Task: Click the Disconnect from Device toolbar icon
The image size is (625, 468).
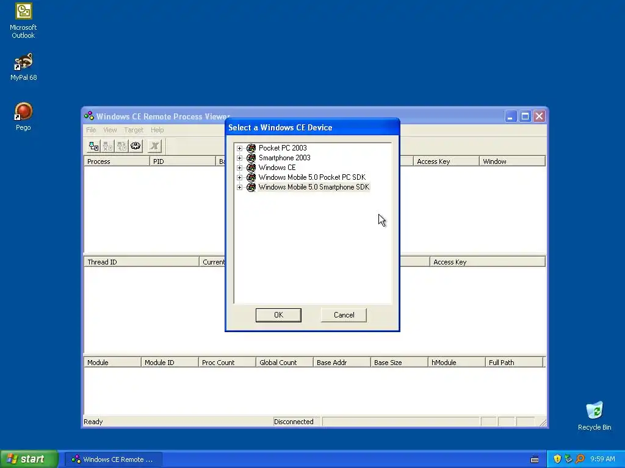Action: click(x=107, y=146)
